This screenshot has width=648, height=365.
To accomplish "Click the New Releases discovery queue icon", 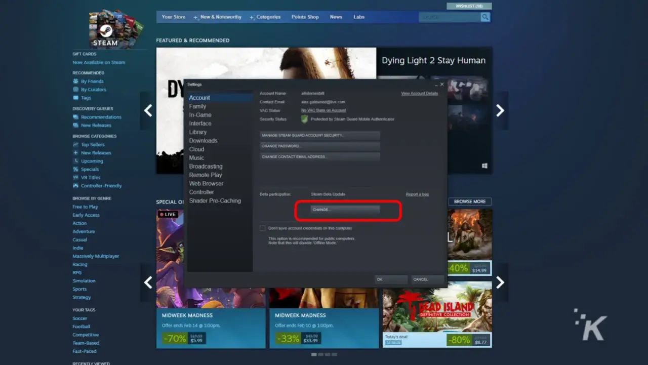I will coord(76,125).
